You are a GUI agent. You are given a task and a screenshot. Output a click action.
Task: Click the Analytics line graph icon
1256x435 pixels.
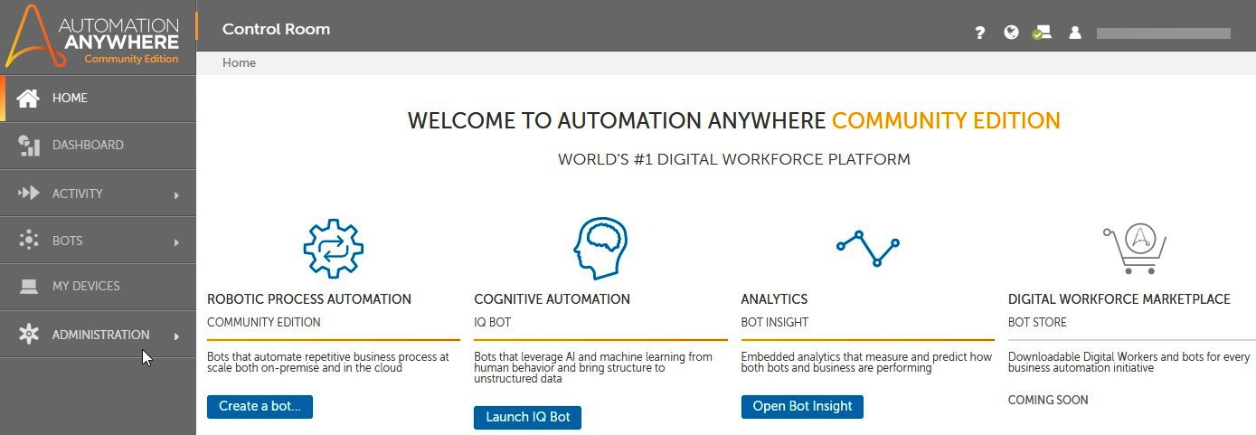(867, 248)
